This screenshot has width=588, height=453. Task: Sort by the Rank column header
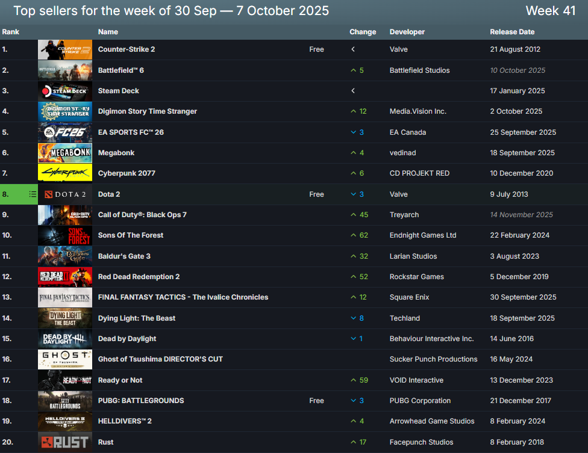(9, 32)
